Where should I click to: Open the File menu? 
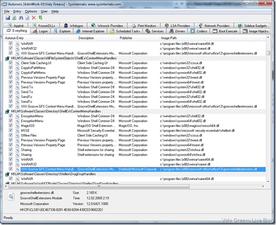7,12
